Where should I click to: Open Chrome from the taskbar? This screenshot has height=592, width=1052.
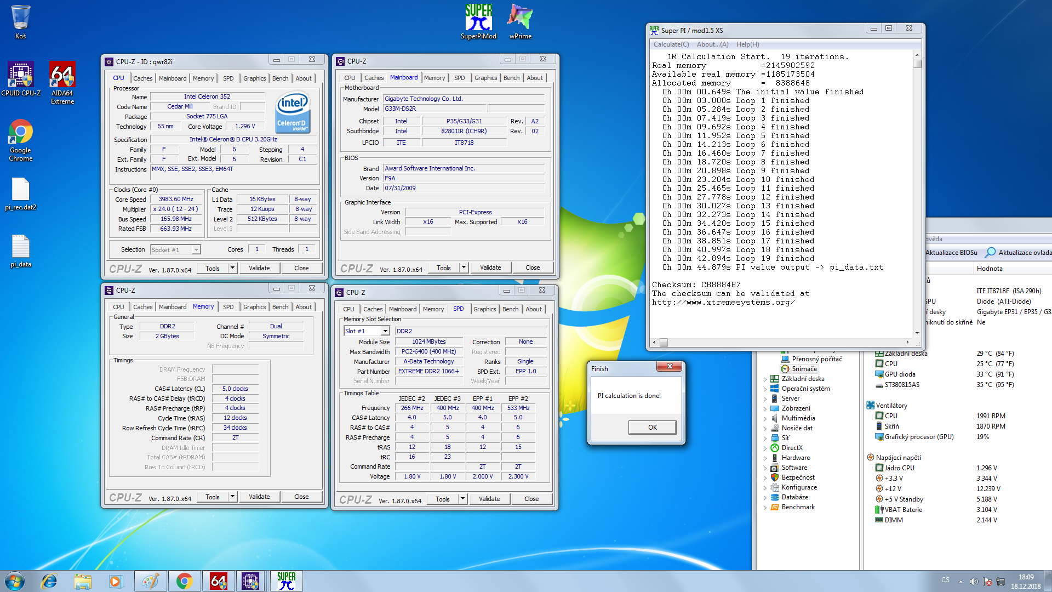coord(184,581)
